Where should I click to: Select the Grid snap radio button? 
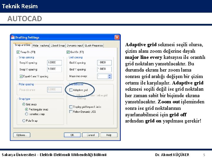[x=24, y=104]
